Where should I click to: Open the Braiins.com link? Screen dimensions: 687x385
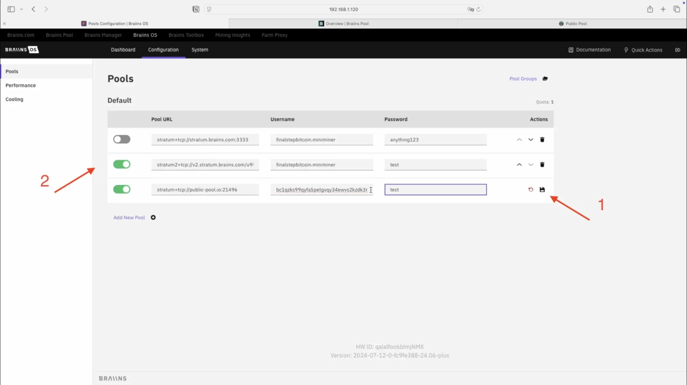pyautogui.click(x=21, y=35)
